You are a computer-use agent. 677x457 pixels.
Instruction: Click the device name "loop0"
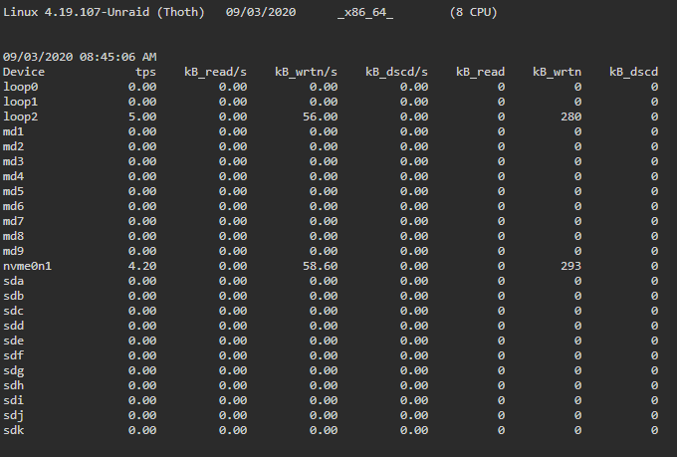point(20,88)
